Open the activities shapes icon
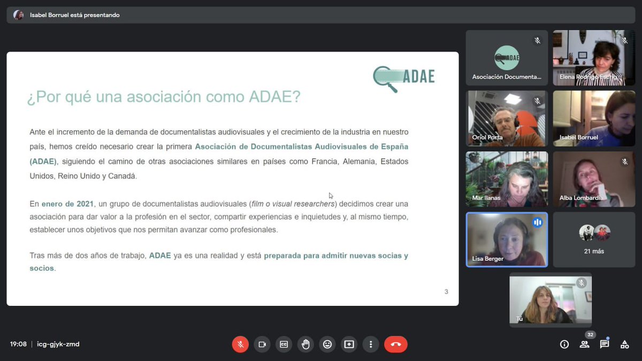 624,344
